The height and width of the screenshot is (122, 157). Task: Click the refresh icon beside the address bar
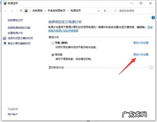point(105,11)
